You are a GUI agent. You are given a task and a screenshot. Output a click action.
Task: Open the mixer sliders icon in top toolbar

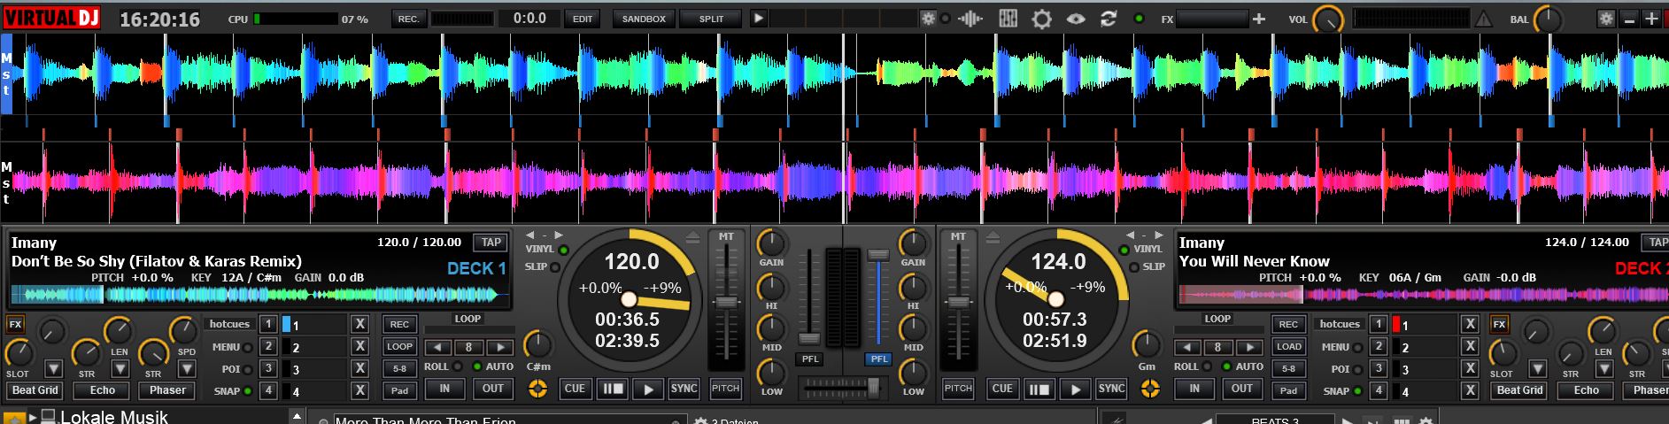1008,19
